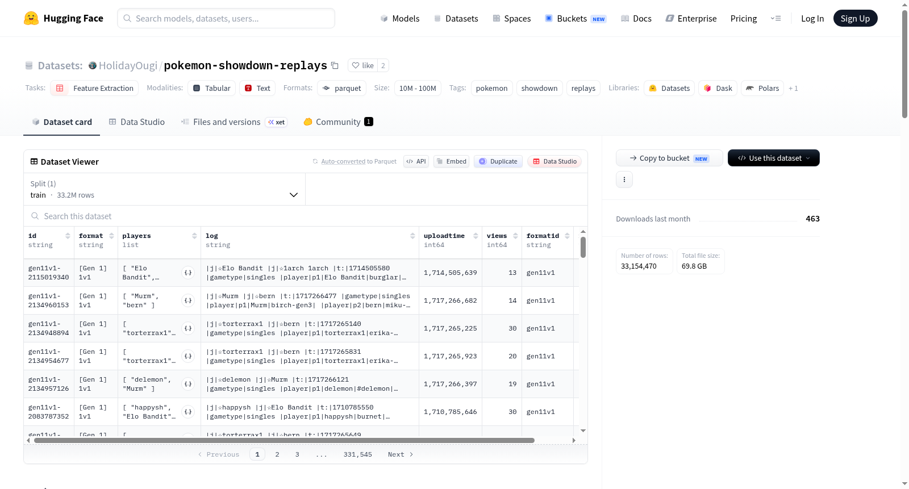This screenshot has height=489, width=909.
Task: Go to page 2 of results
Action: coord(277,454)
